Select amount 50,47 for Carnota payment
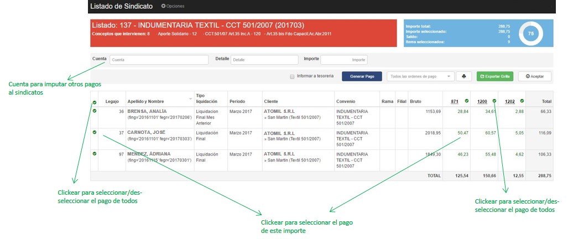The width and height of the screenshot is (578, 239). pyautogui.click(x=462, y=133)
